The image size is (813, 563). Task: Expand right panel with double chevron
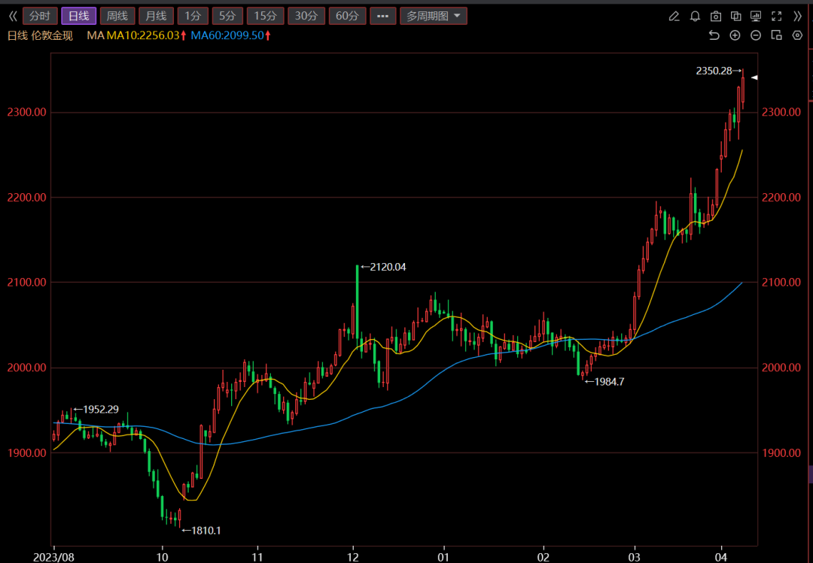point(798,16)
